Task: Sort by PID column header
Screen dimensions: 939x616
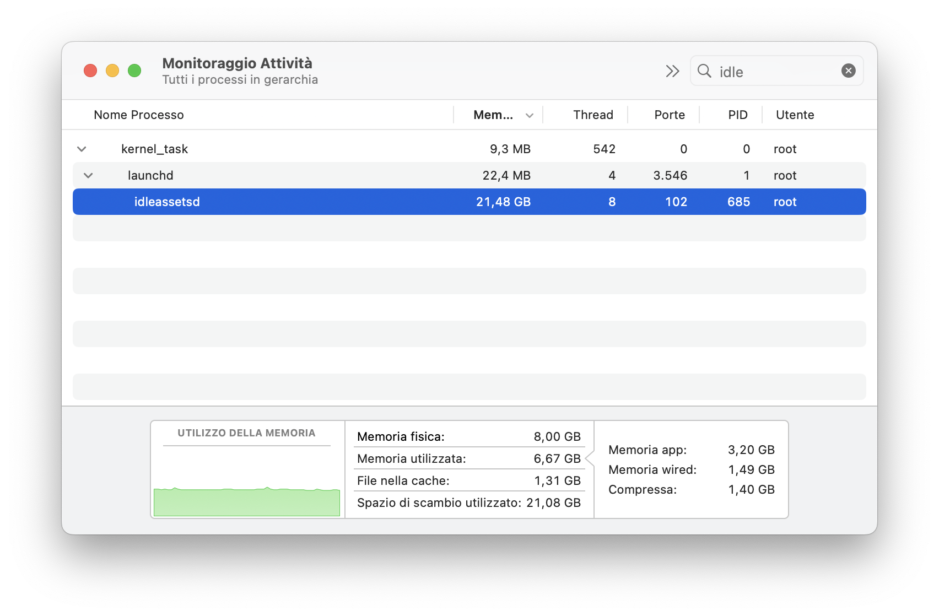Action: [x=738, y=115]
